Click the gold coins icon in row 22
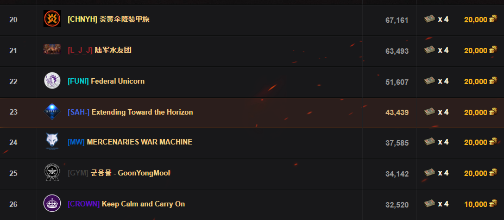This screenshot has width=504, height=220. coord(493,81)
